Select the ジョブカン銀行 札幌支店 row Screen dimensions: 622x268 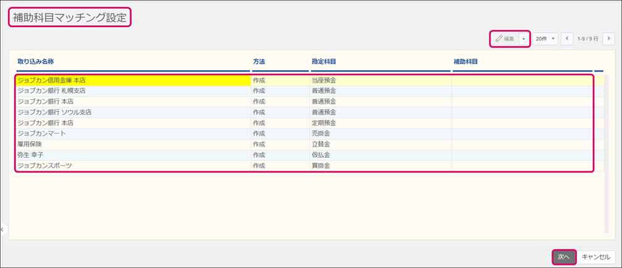click(x=52, y=91)
